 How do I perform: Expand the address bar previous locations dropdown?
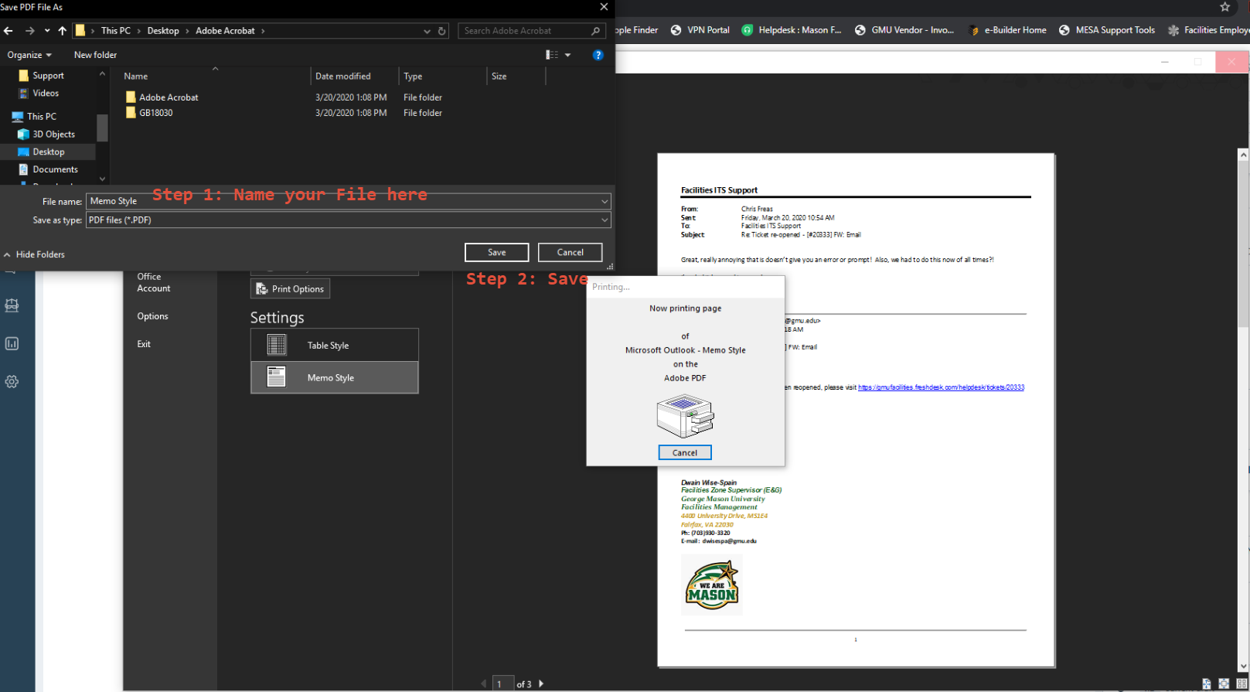[427, 31]
